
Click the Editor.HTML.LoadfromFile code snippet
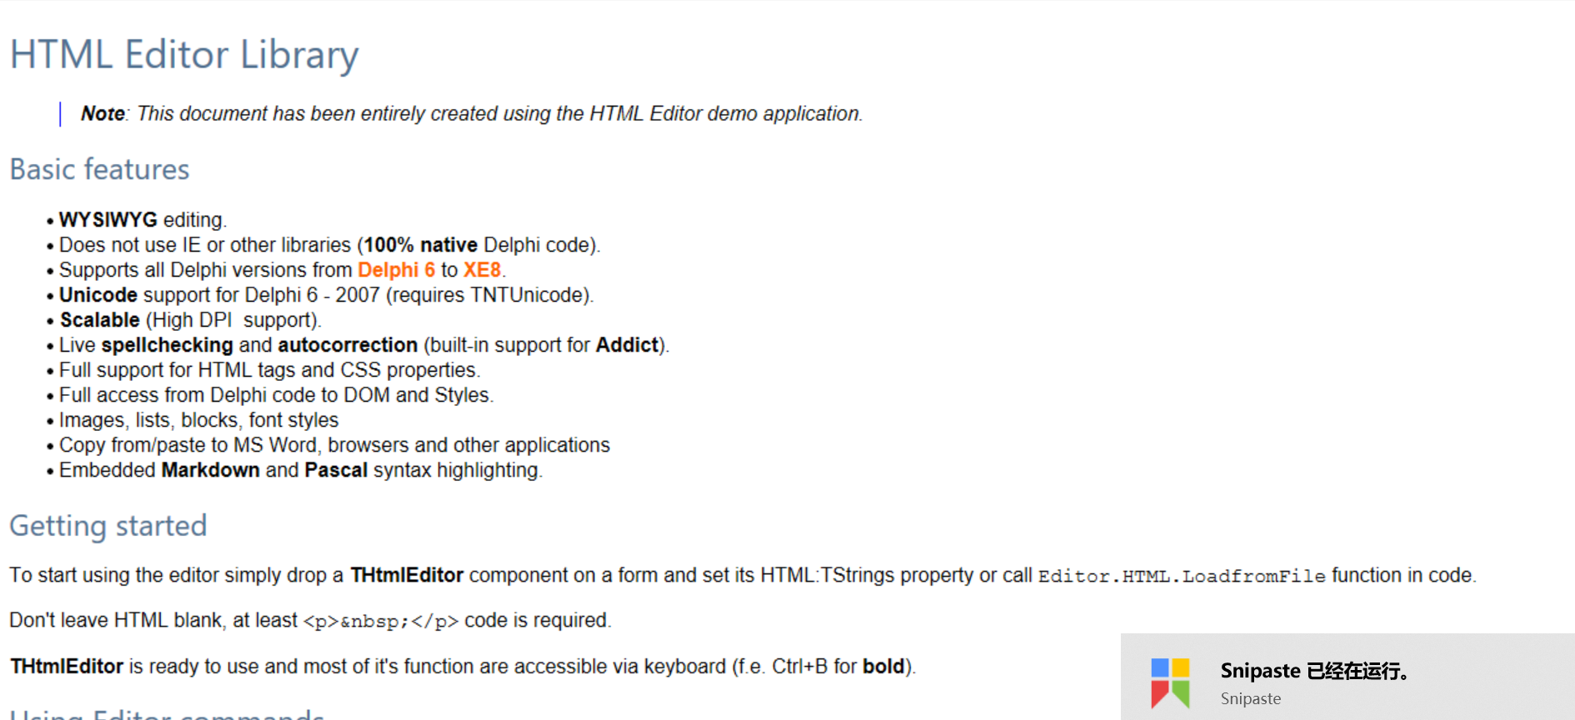tap(1182, 575)
